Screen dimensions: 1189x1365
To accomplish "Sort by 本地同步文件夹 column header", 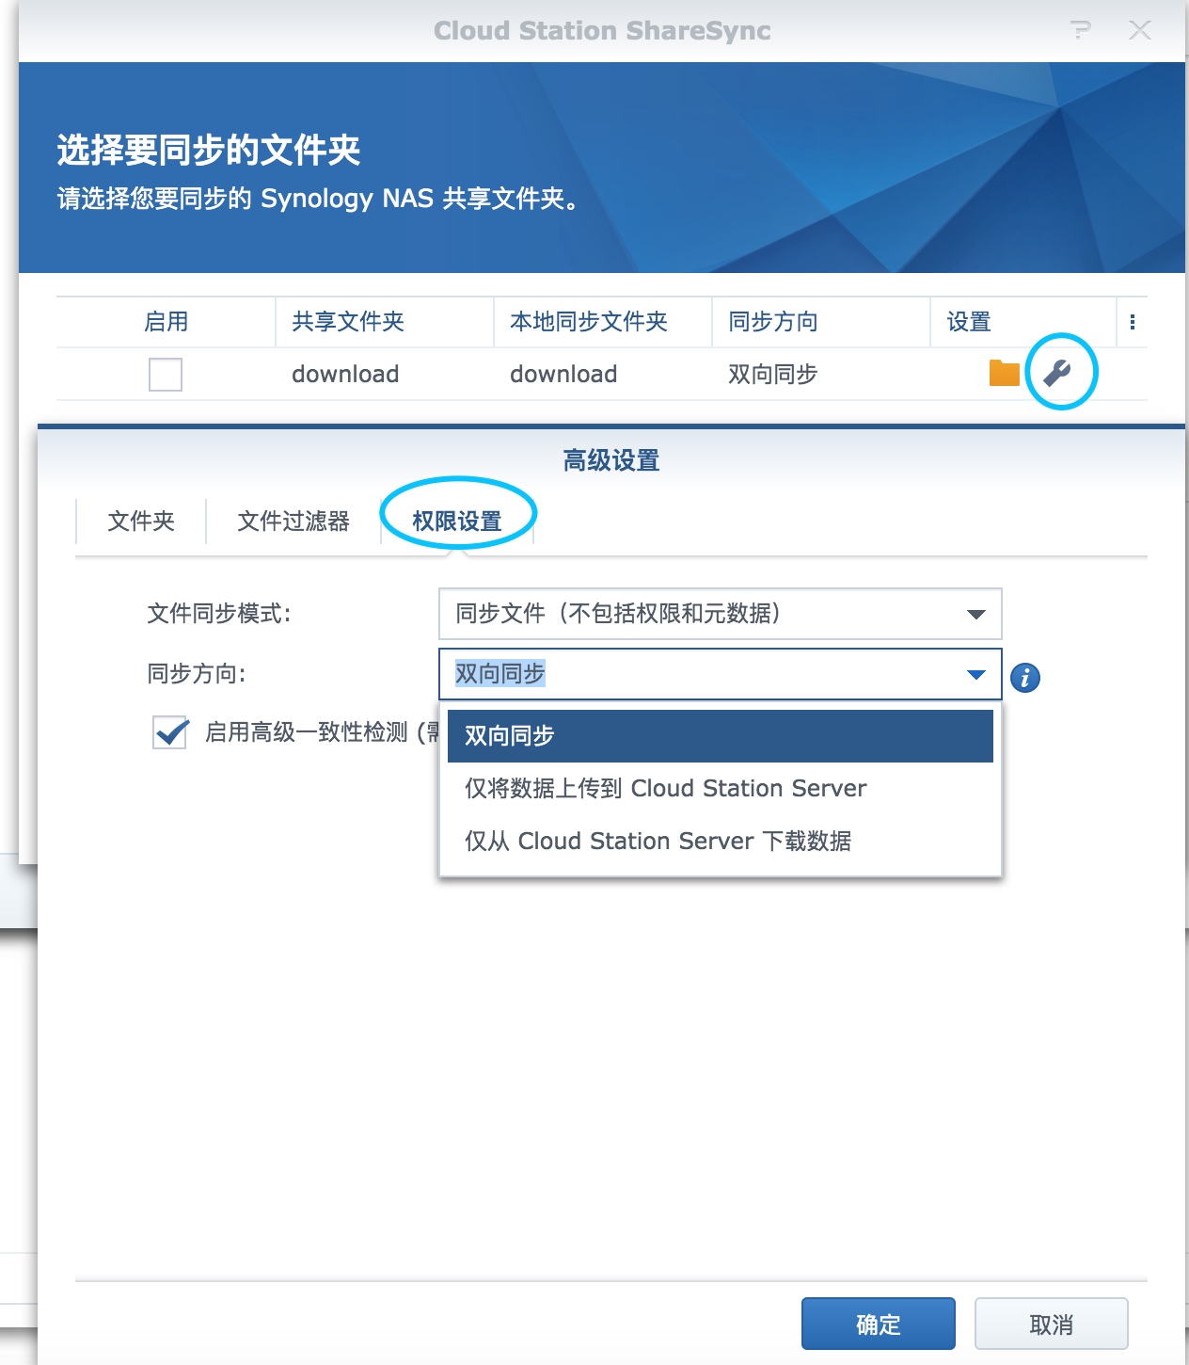I will [x=603, y=322].
